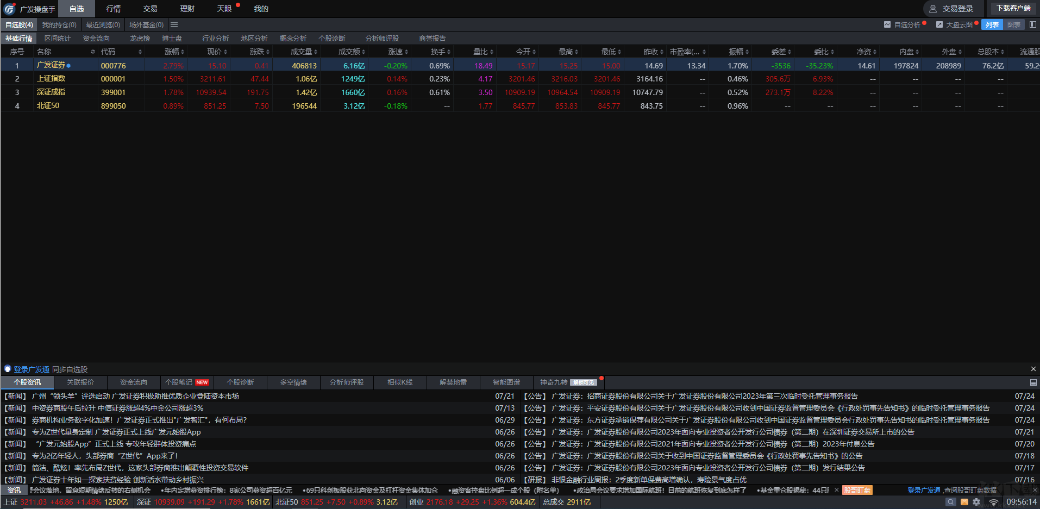The width and height of the screenshot is (1040, 509).
Task: Open the 相似K线 tab
Action: tap(400, 382)
